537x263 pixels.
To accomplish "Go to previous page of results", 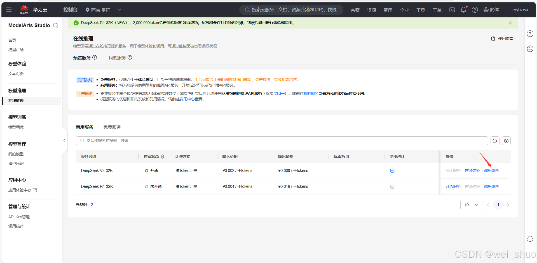I will pyautogui.click(x=488, y=205).
